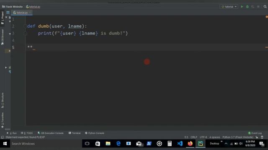Open the Windows Start menu
The height and width of the screenshot is (150, 268).
point(5,144)
